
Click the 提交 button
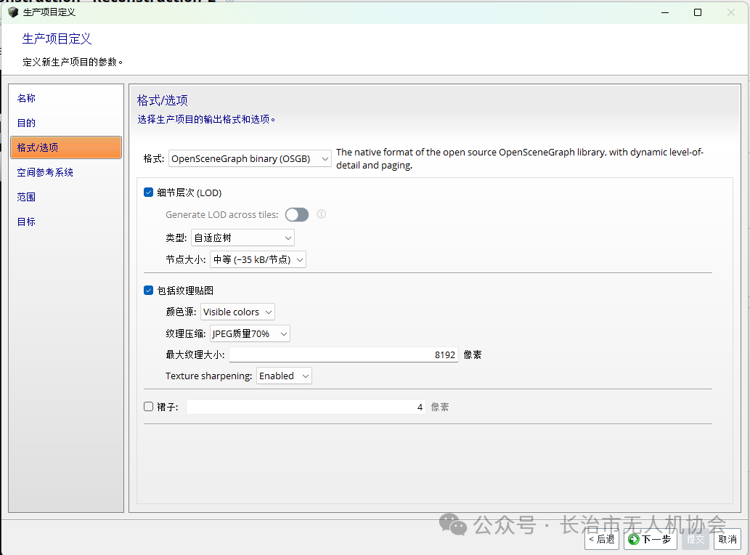pyautogui.click(x=696, y=539)
